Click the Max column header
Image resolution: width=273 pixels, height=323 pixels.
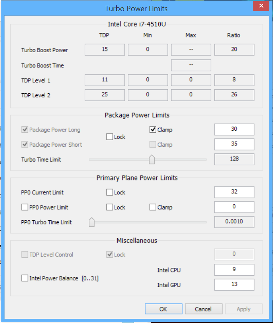click(x=191, y=35)
